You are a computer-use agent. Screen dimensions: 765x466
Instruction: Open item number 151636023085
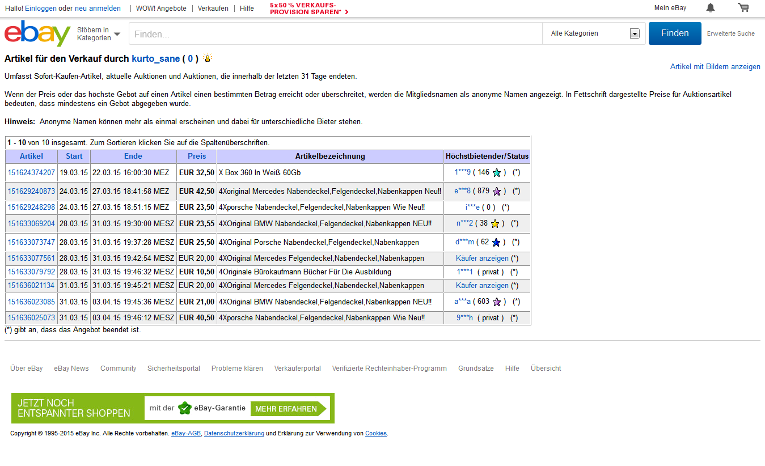[31, 302]
